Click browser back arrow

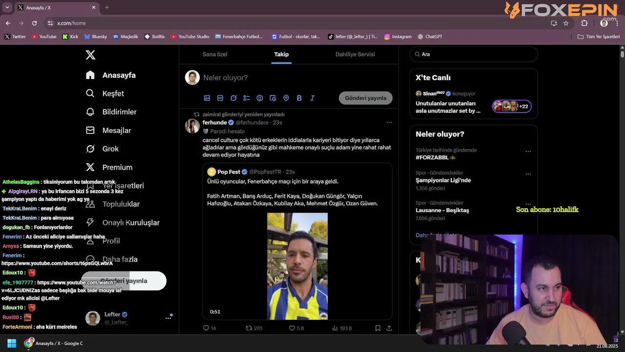8,23
